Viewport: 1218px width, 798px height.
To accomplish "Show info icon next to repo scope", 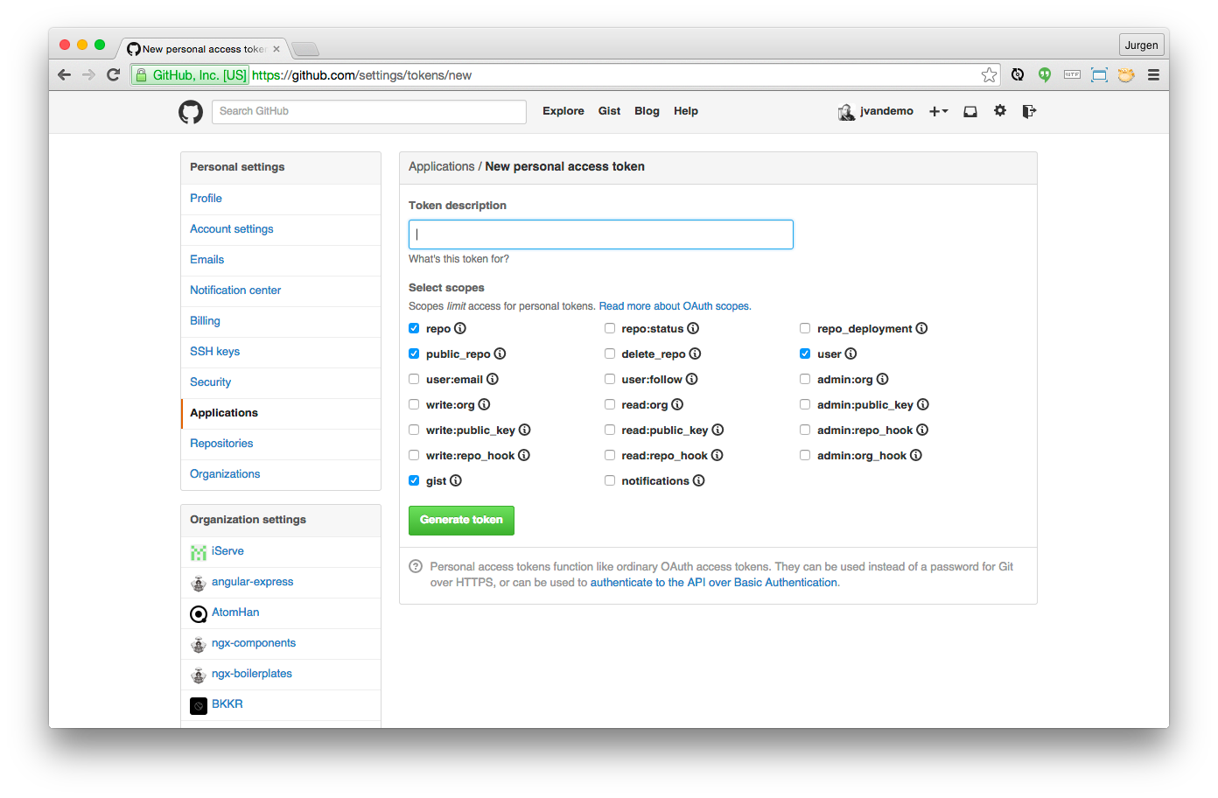I will [460, 328].
